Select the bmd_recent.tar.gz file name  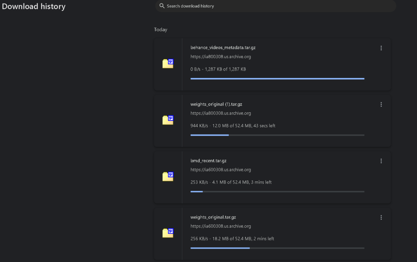click(x=208, y=161)
